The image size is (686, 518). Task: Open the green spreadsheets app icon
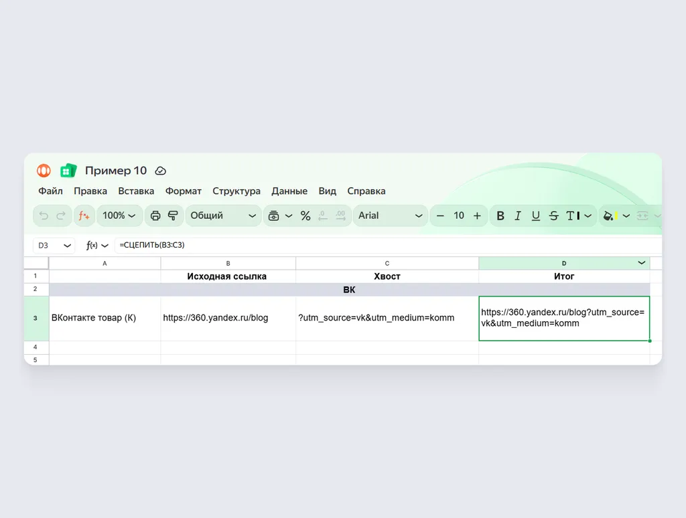[x=68, y=171]
